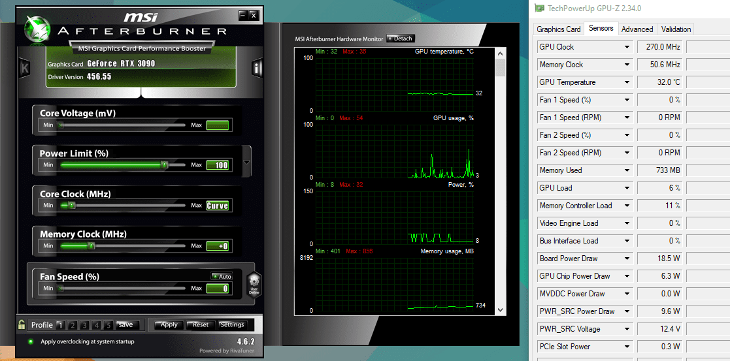The height and width of the screenshot is (361, 730).
Task: Click the Reset button
Action: 201,324
